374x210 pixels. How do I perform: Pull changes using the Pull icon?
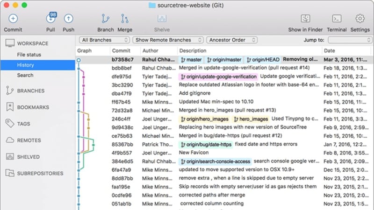pos(50,18)
